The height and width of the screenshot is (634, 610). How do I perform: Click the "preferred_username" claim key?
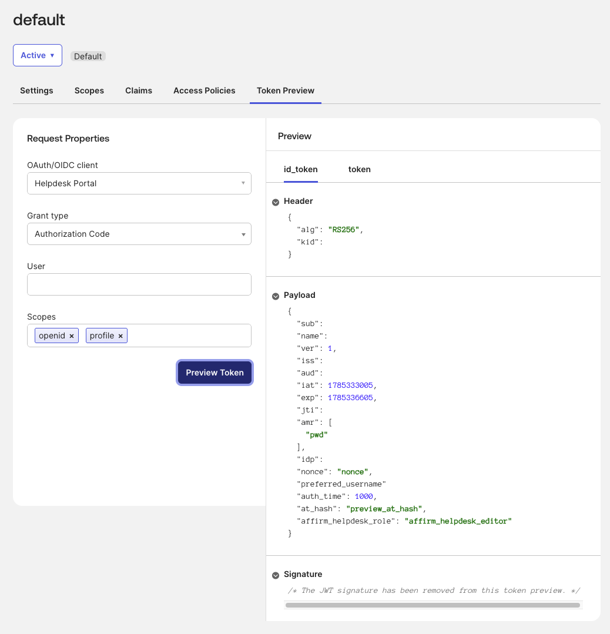click(x=341, y=484)
